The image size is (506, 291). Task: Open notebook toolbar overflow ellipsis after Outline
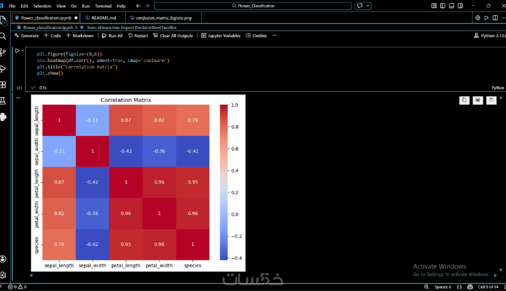(275, 35)
